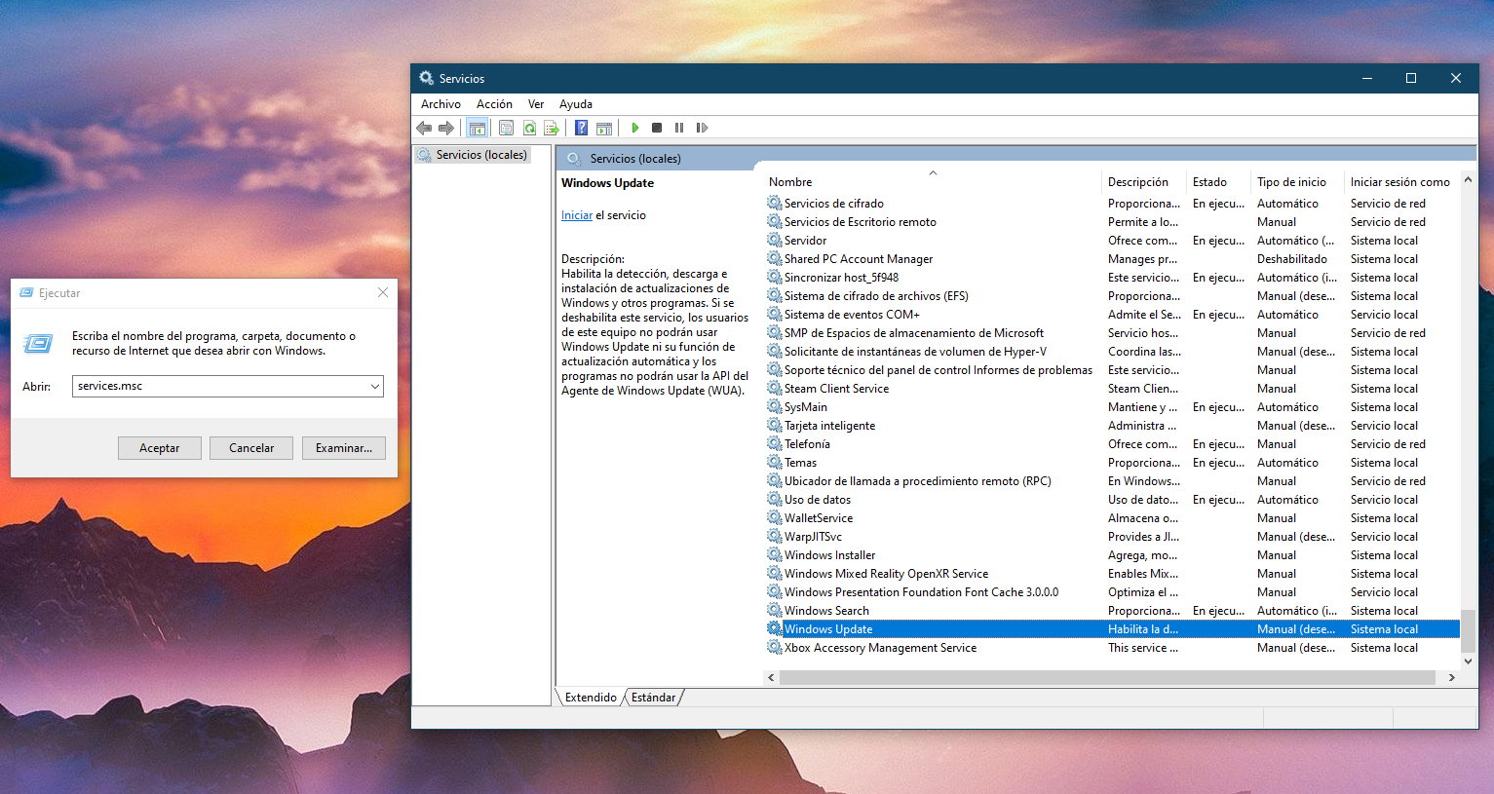Click the Stop Service square icon
This screenshot has height=794, width=1494.
coord(657,128)
